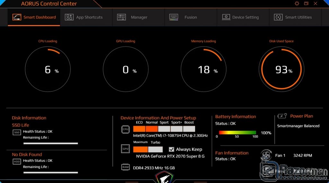
Task: Click the Smartmanager Balanced power plan
Action: pyautogui.click(x=298, y=126)
